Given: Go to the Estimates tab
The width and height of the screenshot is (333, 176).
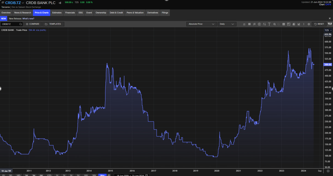Looking at the screenshot, I should 57,13.
